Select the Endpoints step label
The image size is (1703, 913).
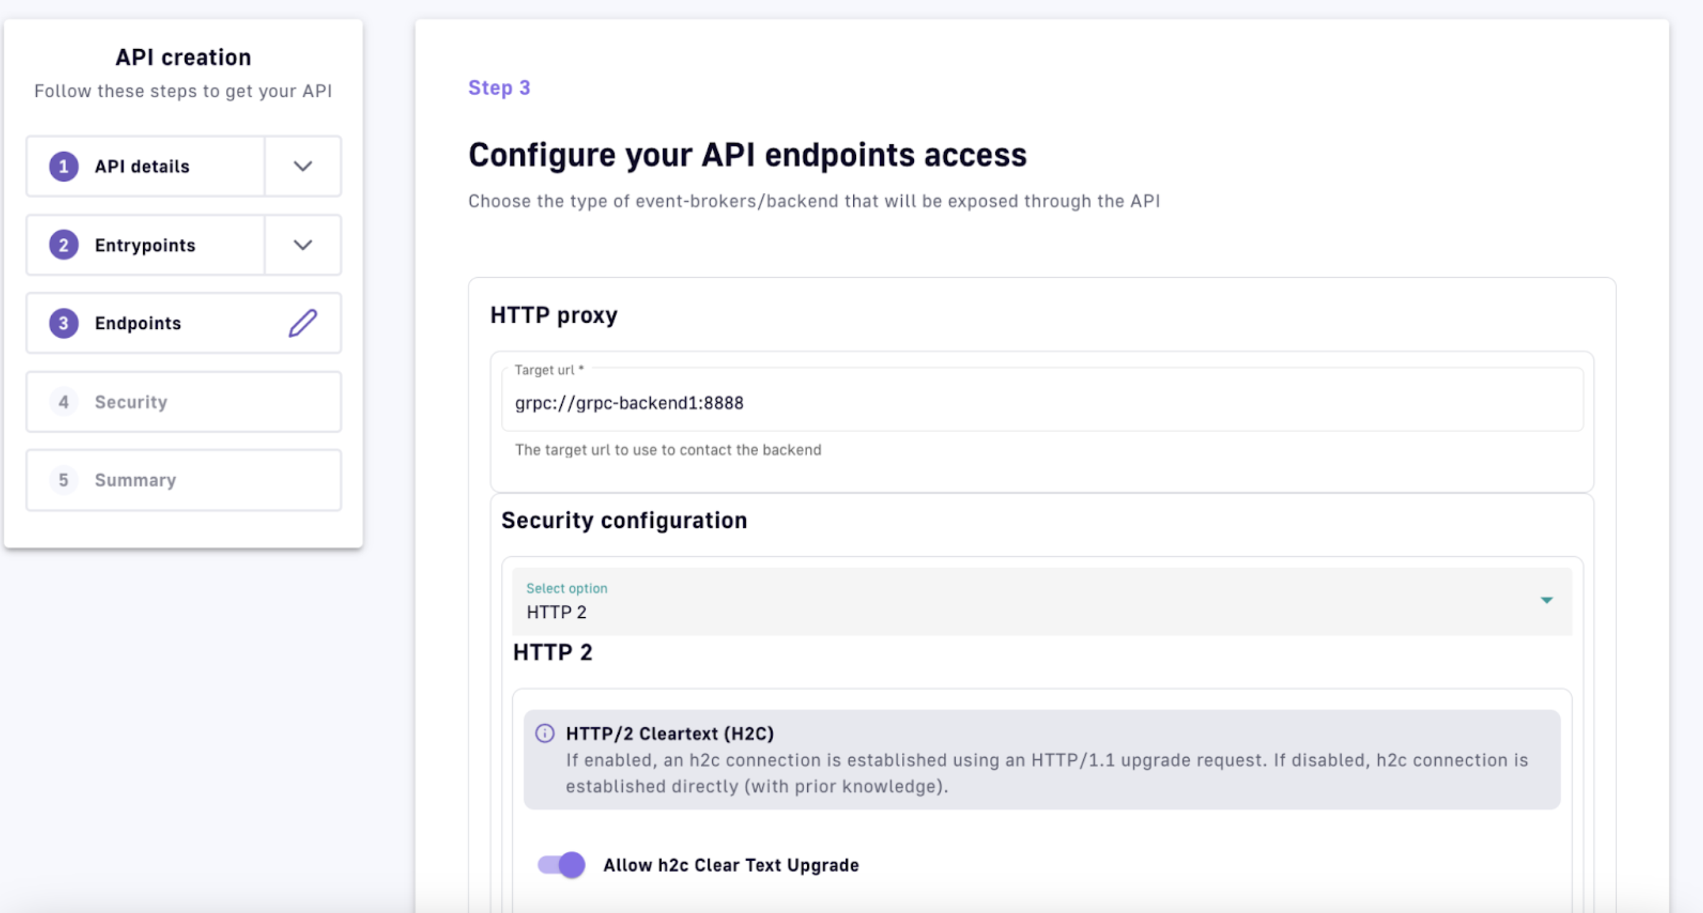tap(138, 323)
